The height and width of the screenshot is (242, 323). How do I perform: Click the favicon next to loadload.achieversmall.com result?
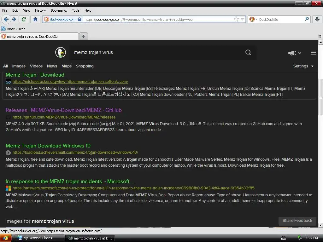pyautogui.click(x=8, y=153)
